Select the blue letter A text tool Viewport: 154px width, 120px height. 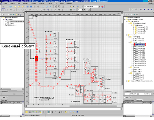tap(48, 9)
